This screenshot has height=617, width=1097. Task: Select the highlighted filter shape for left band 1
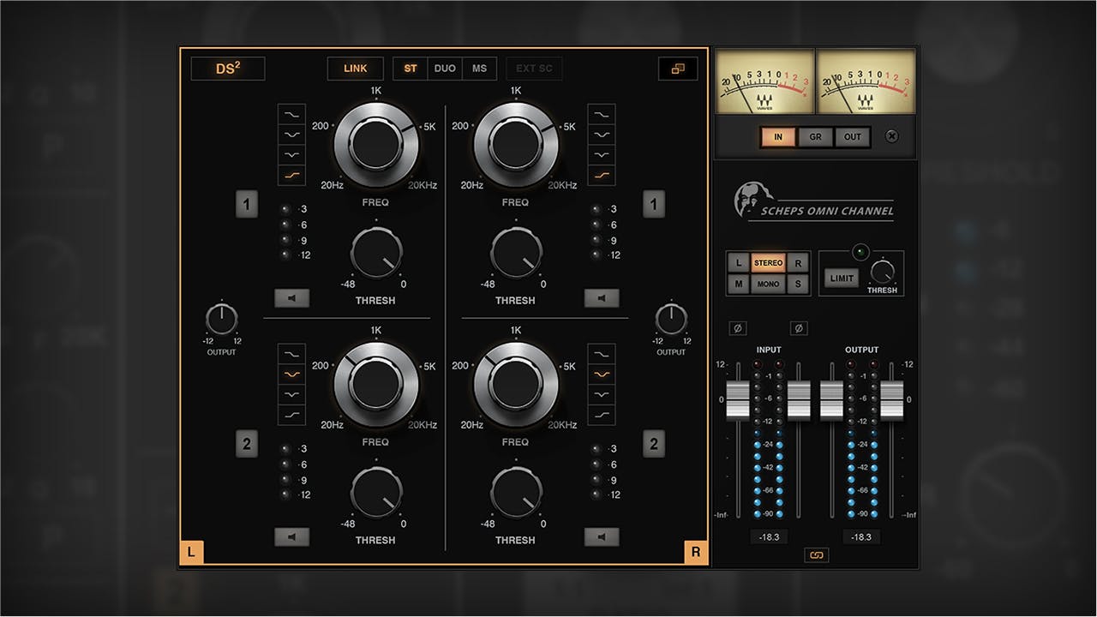click(x=291, y=177)
